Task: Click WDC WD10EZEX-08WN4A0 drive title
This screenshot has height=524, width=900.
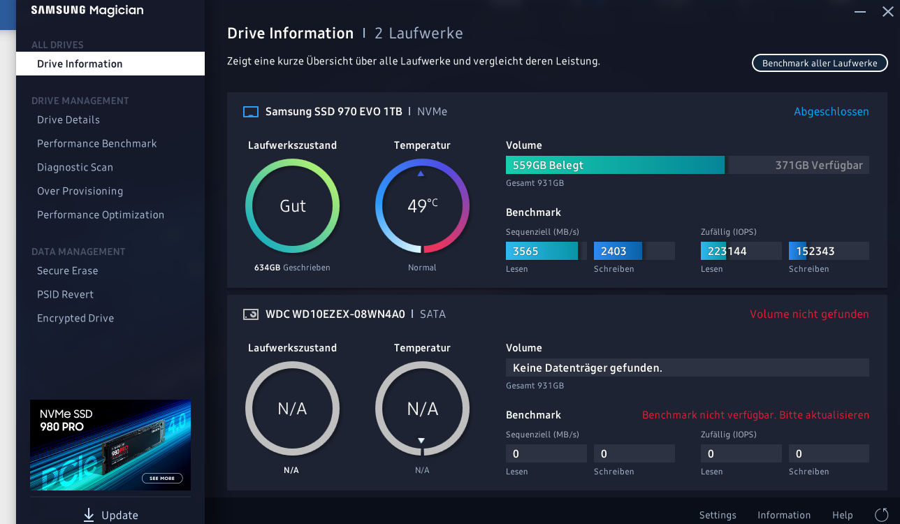Action: coord(335,314)
